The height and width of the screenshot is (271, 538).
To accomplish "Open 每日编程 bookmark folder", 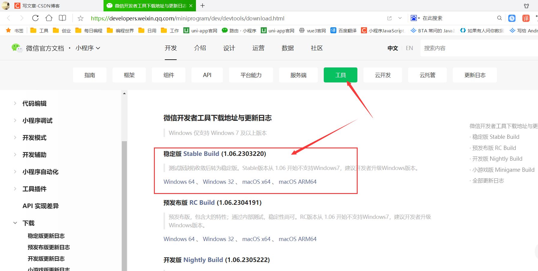I will (x=89, y=31).
